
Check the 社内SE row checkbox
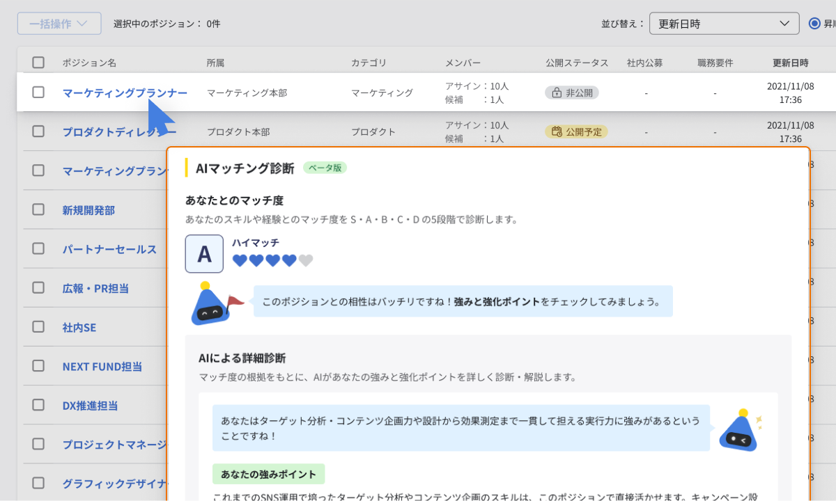click(x=38, y=326)
